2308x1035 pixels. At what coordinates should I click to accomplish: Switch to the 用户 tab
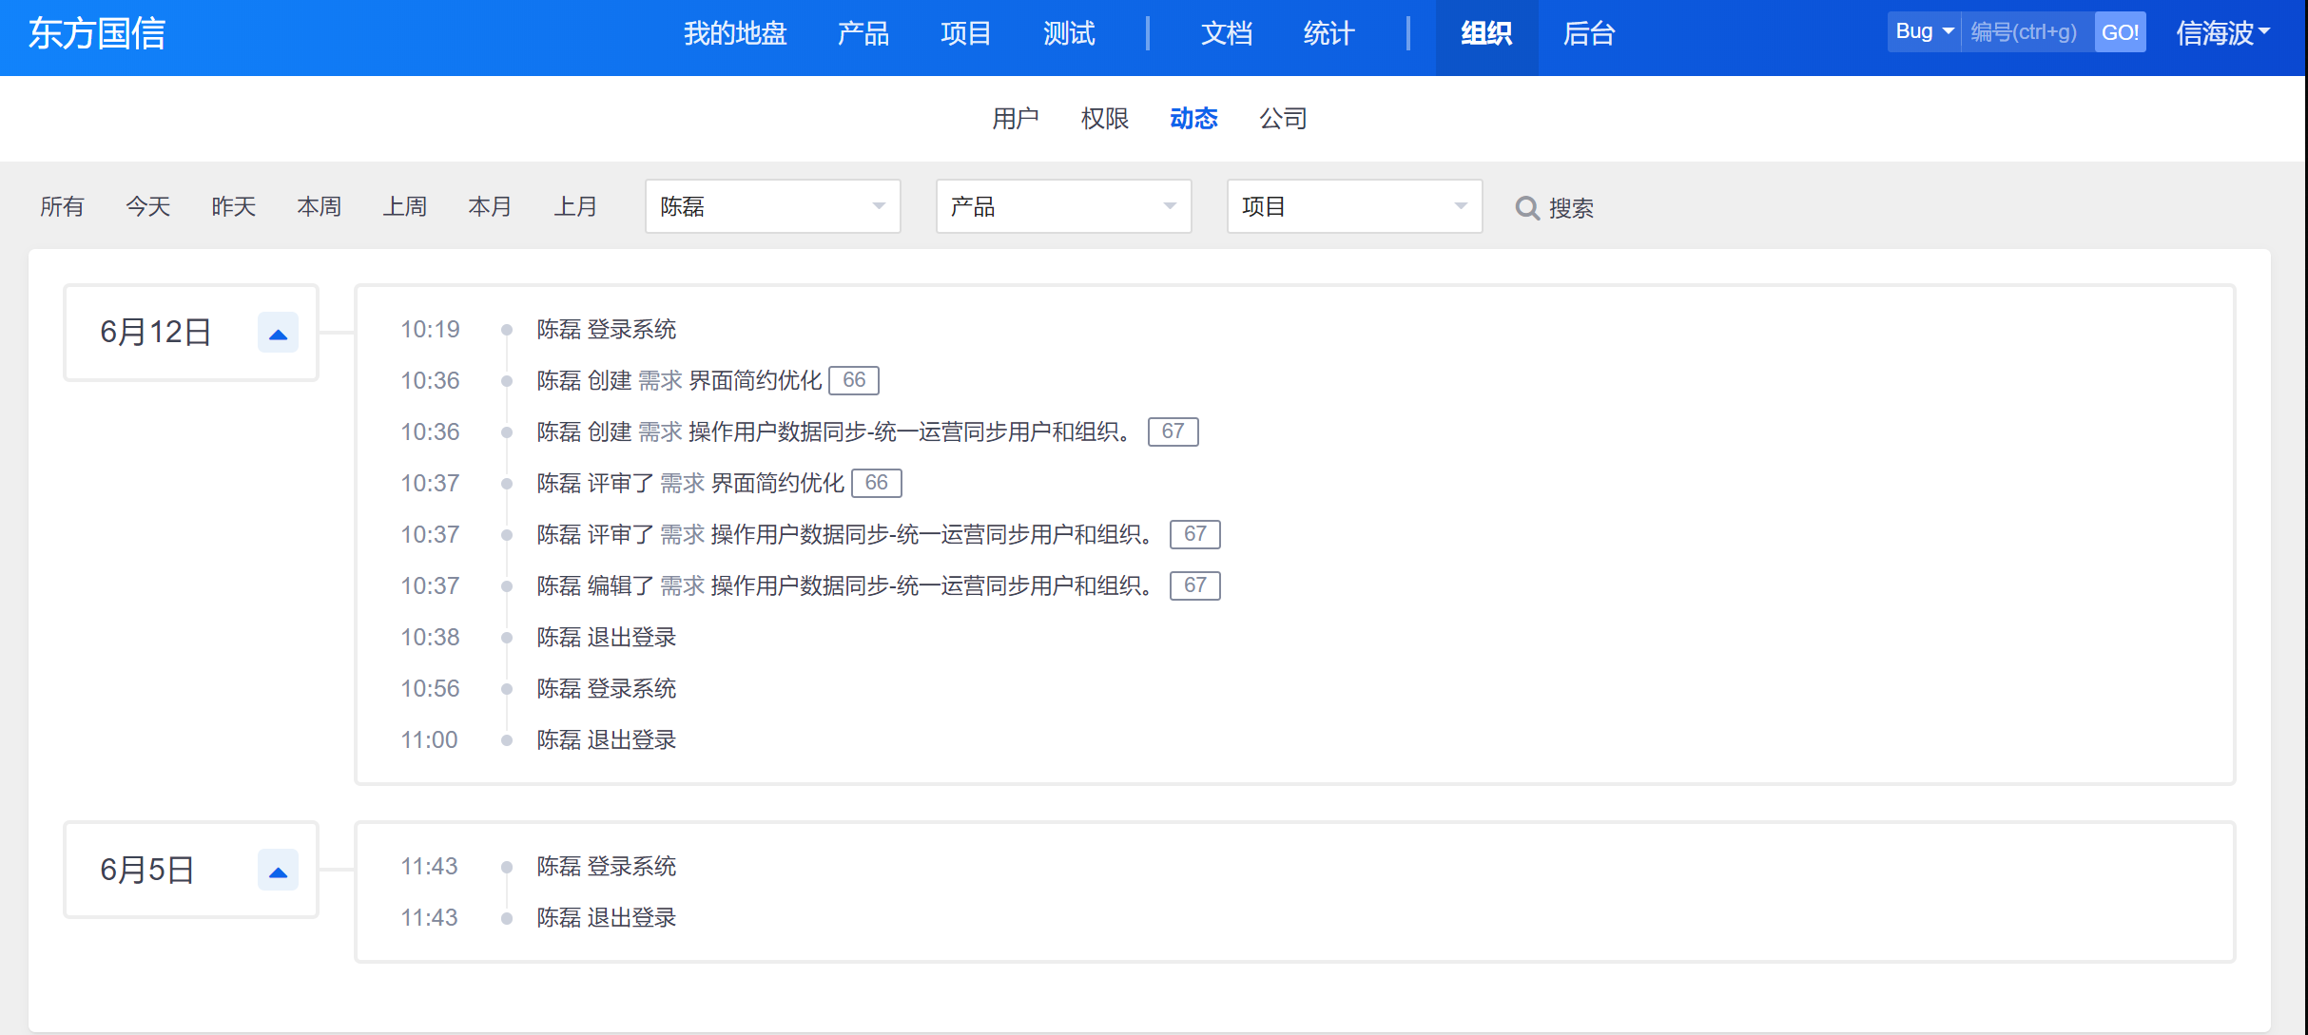pos(1015,119)
